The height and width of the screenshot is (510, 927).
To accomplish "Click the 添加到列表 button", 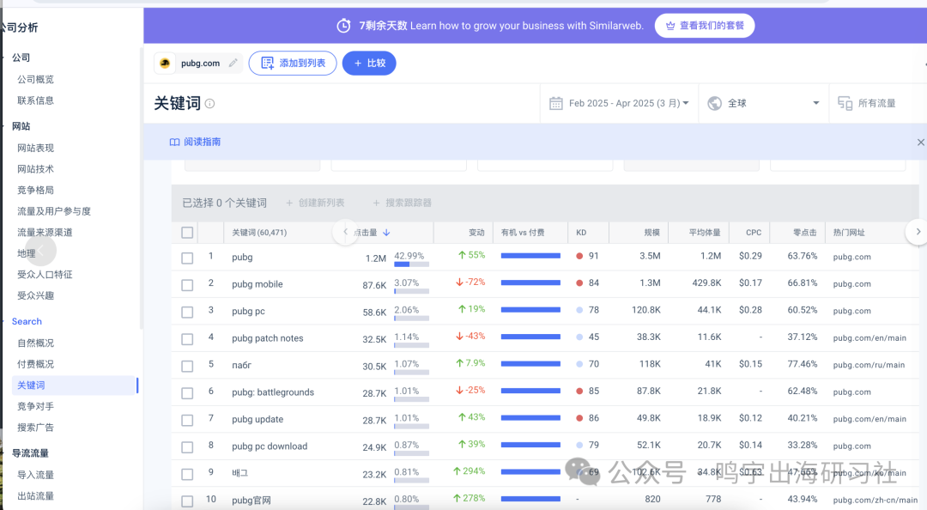I will tap(293, 64).
